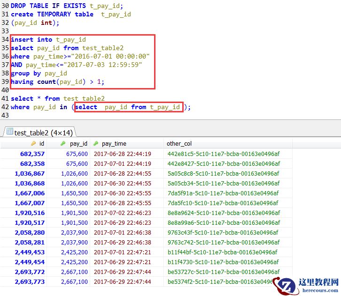Click the green key icon beside pay_id
Screen dimensions: 341x296
pos(63,144)
